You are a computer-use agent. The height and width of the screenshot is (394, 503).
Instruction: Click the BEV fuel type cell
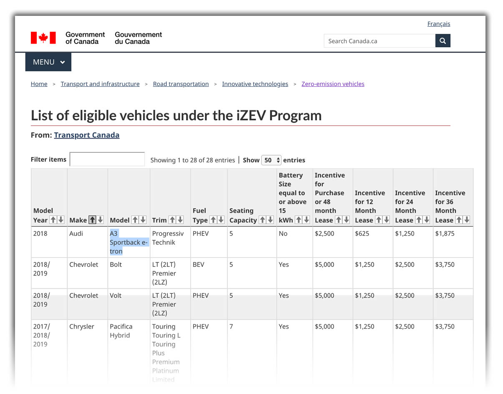pyautogui.click(x=209, y=273)
